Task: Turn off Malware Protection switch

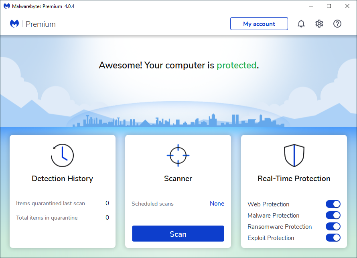Action: click(x=333, y=216)
